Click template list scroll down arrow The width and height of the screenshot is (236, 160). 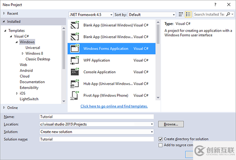[x=158, y=98]
